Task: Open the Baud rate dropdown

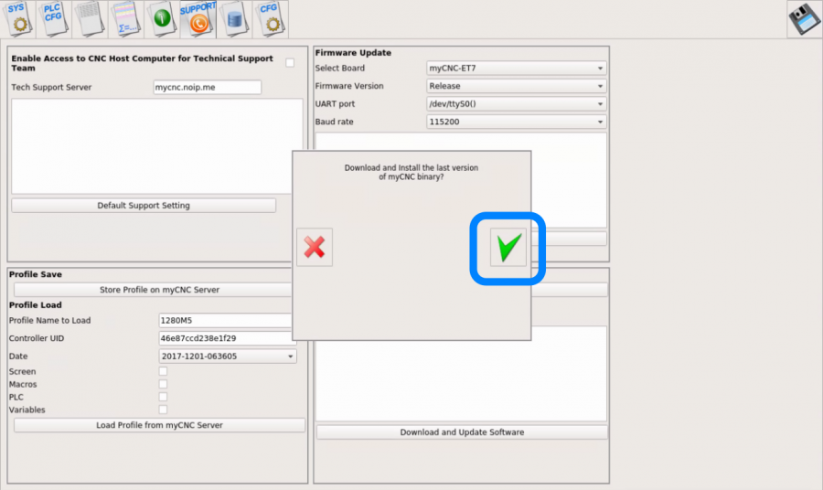Action: pyautogui.click(x=516, y=122)
